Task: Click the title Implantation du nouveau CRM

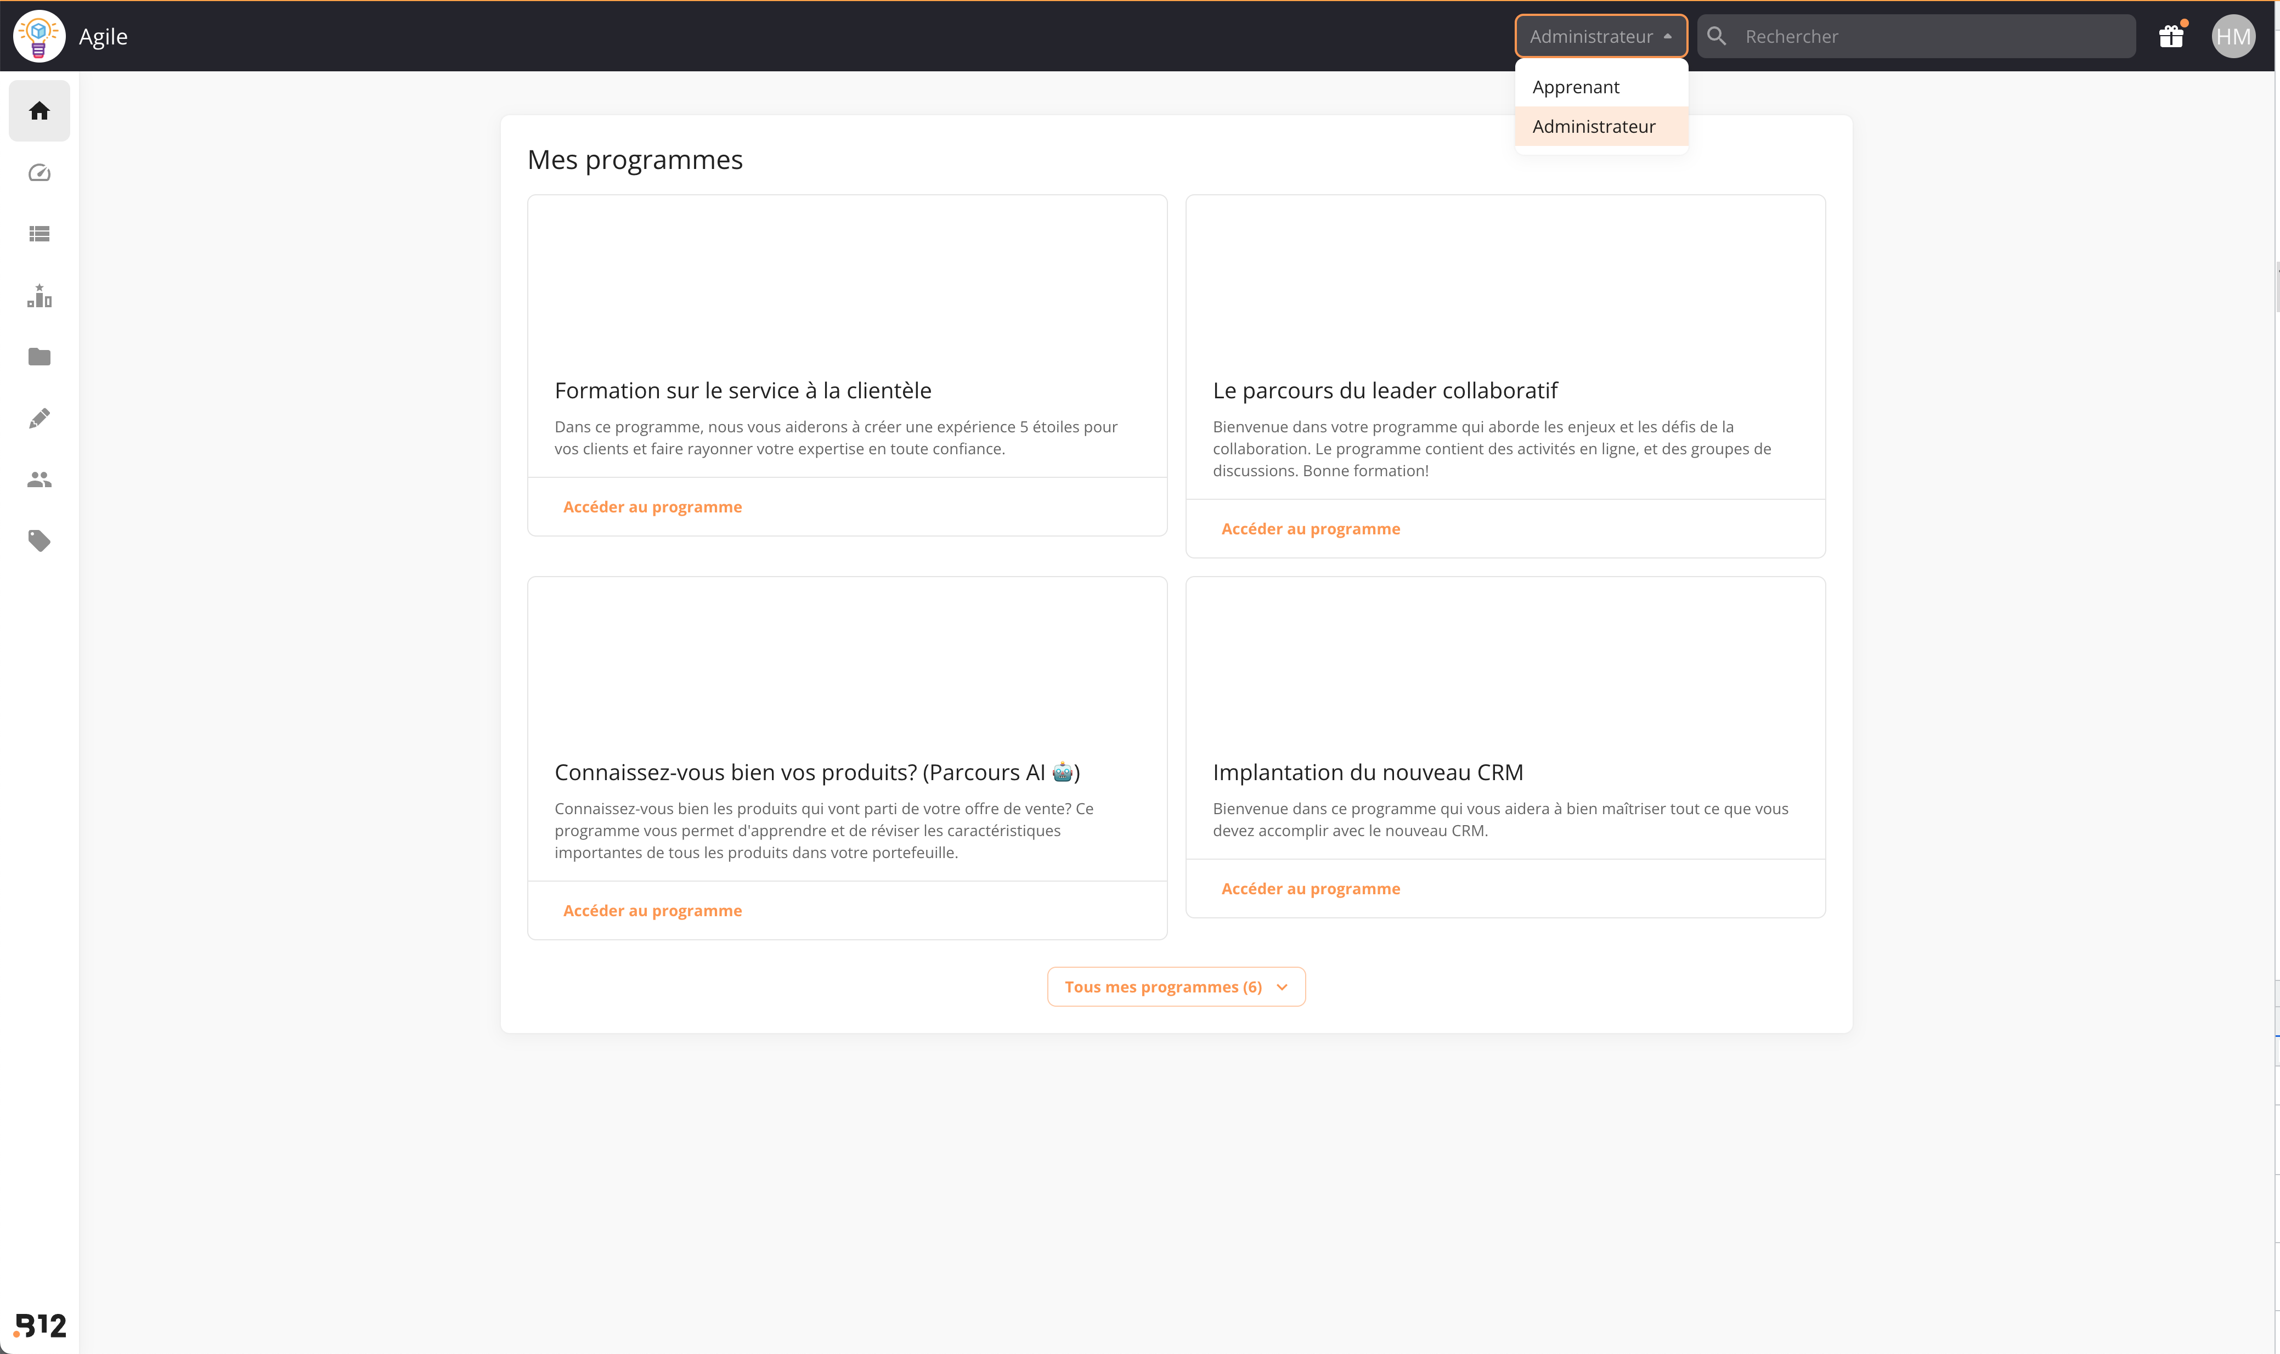Action: (x=1368, y=772)
